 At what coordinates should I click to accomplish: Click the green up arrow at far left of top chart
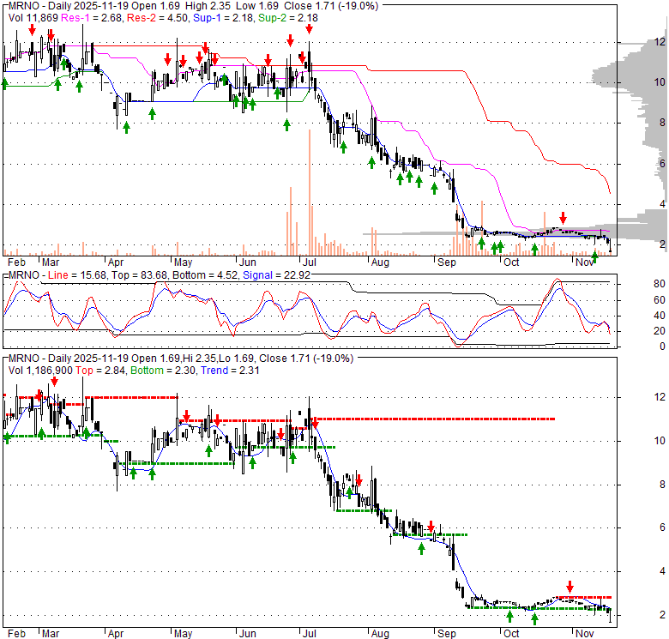click(5, 83)
